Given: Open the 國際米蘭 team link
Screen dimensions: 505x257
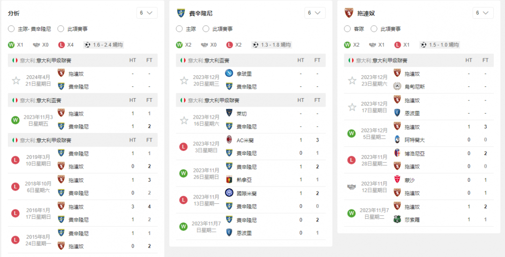Looking at the screenshot, I should coord(246,193).
